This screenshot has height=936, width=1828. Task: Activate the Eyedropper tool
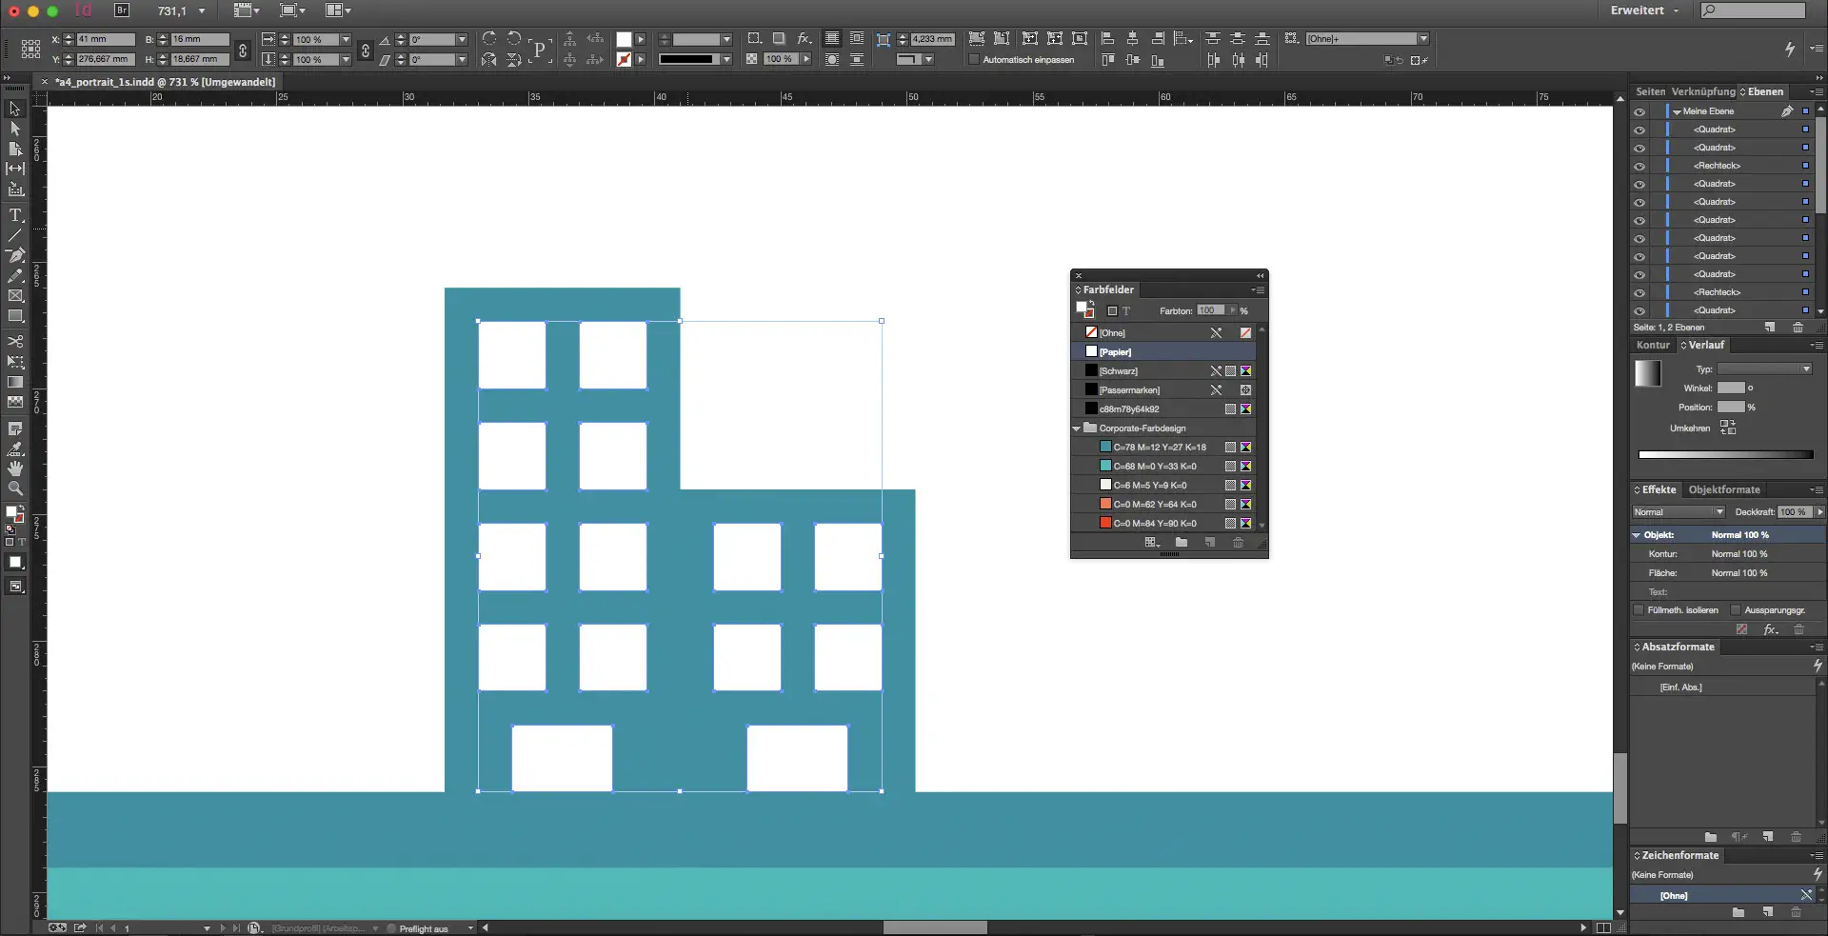[x=15, y=448]
